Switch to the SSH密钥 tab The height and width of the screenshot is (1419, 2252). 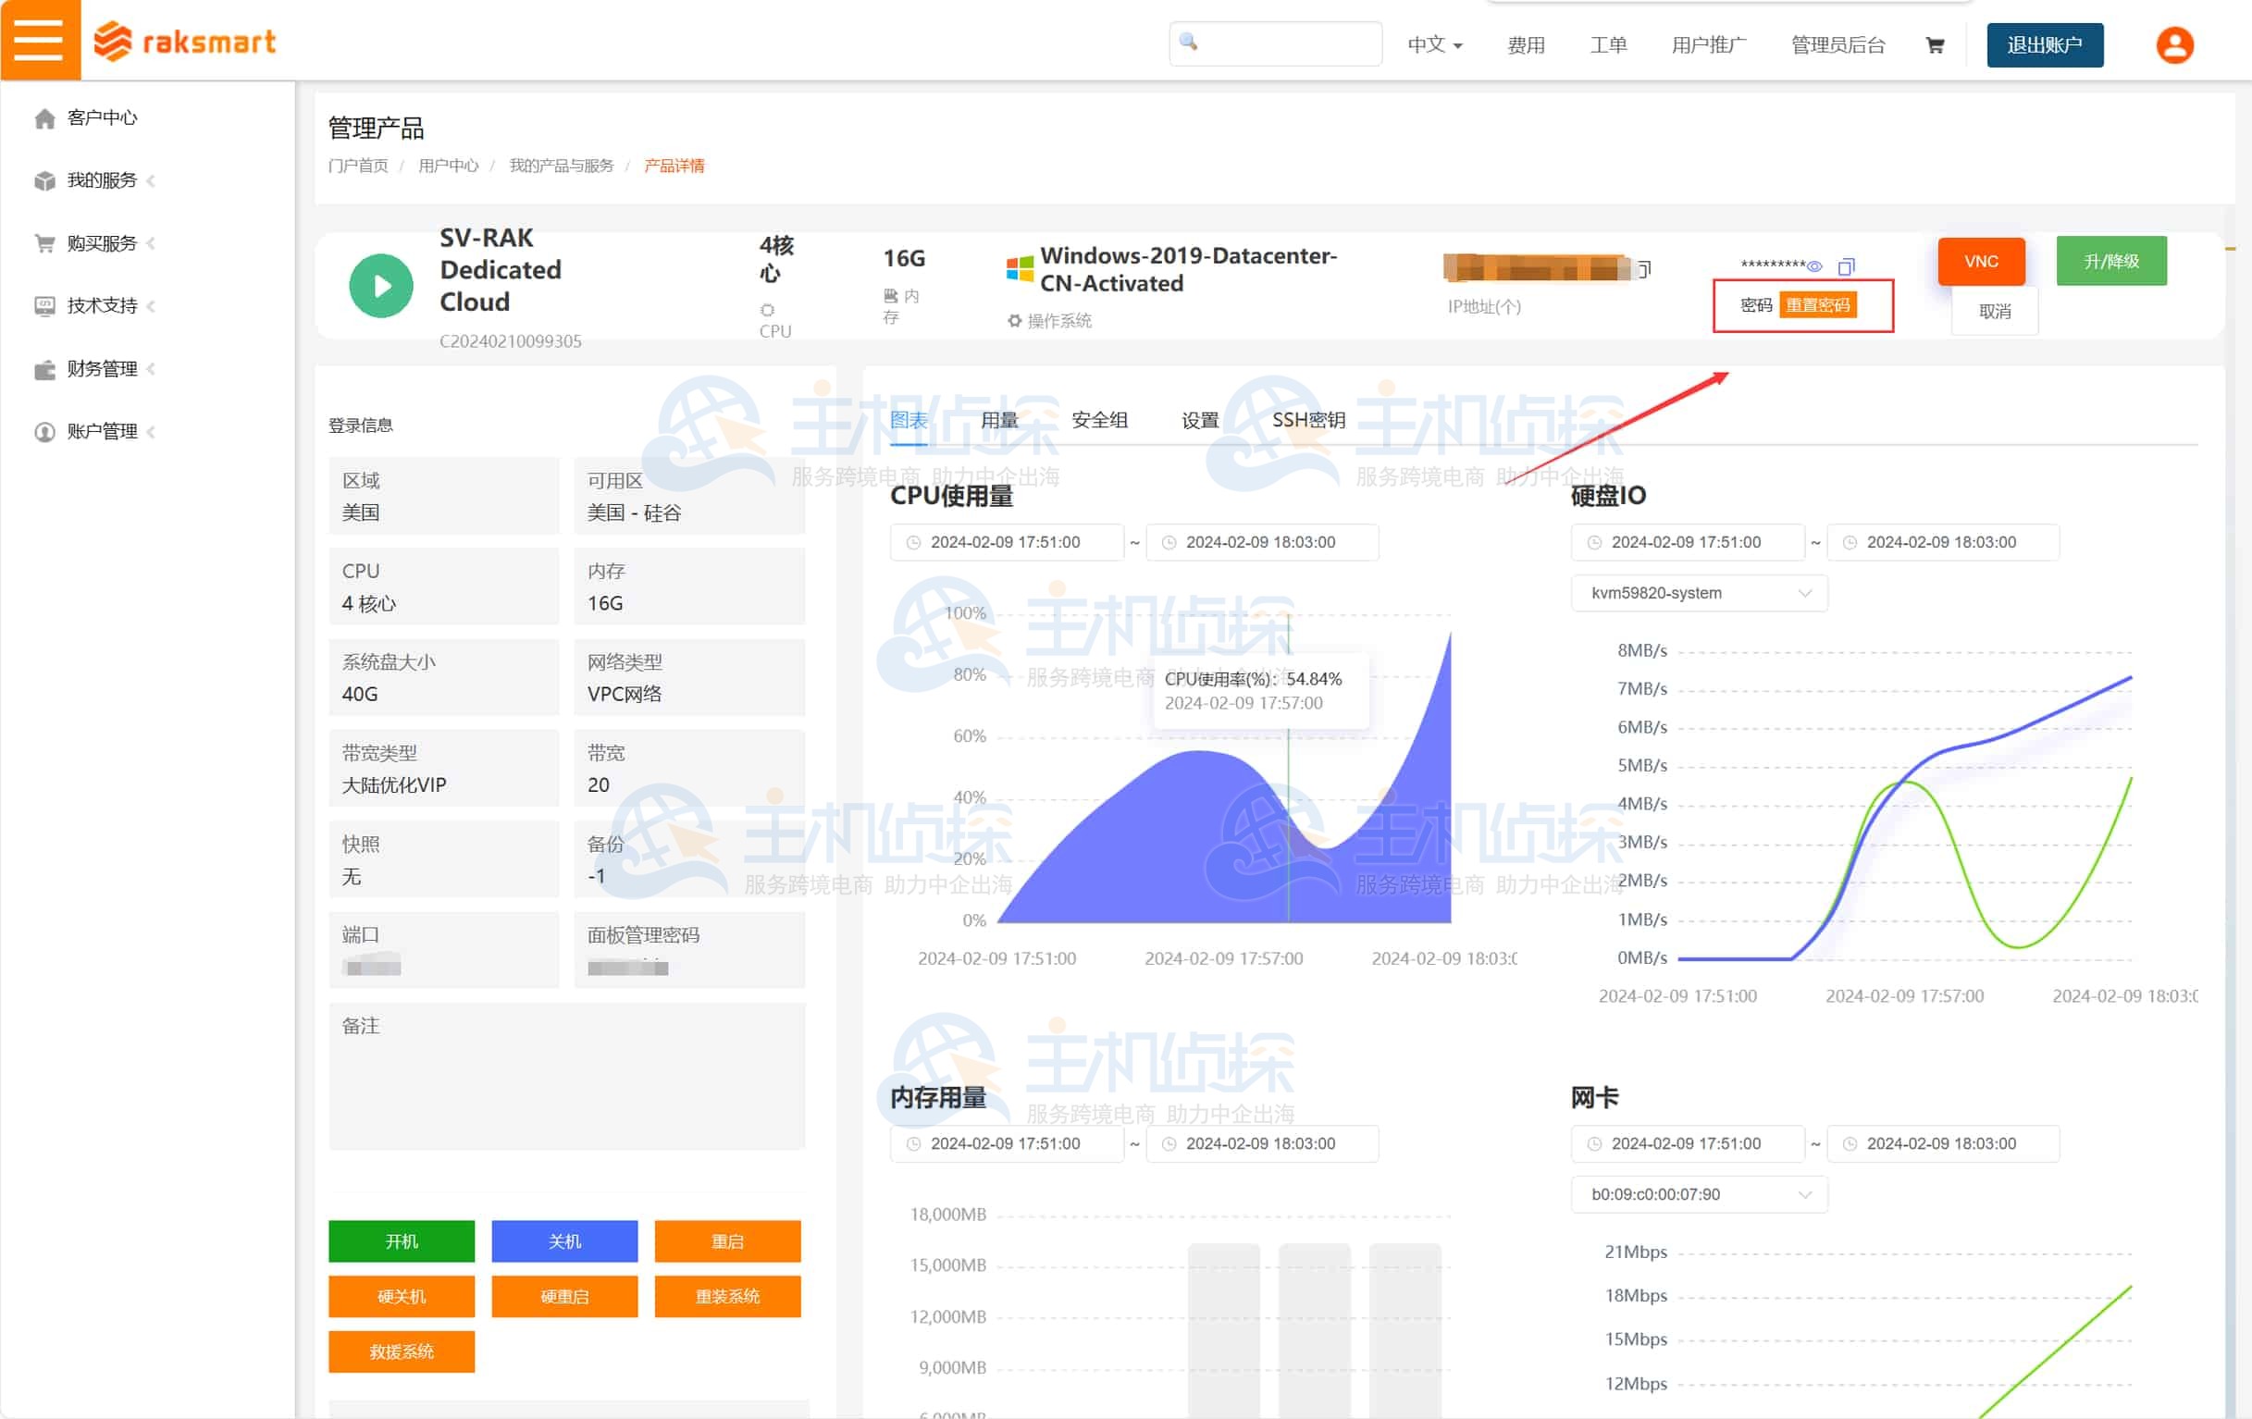(x=1309, y=420)
